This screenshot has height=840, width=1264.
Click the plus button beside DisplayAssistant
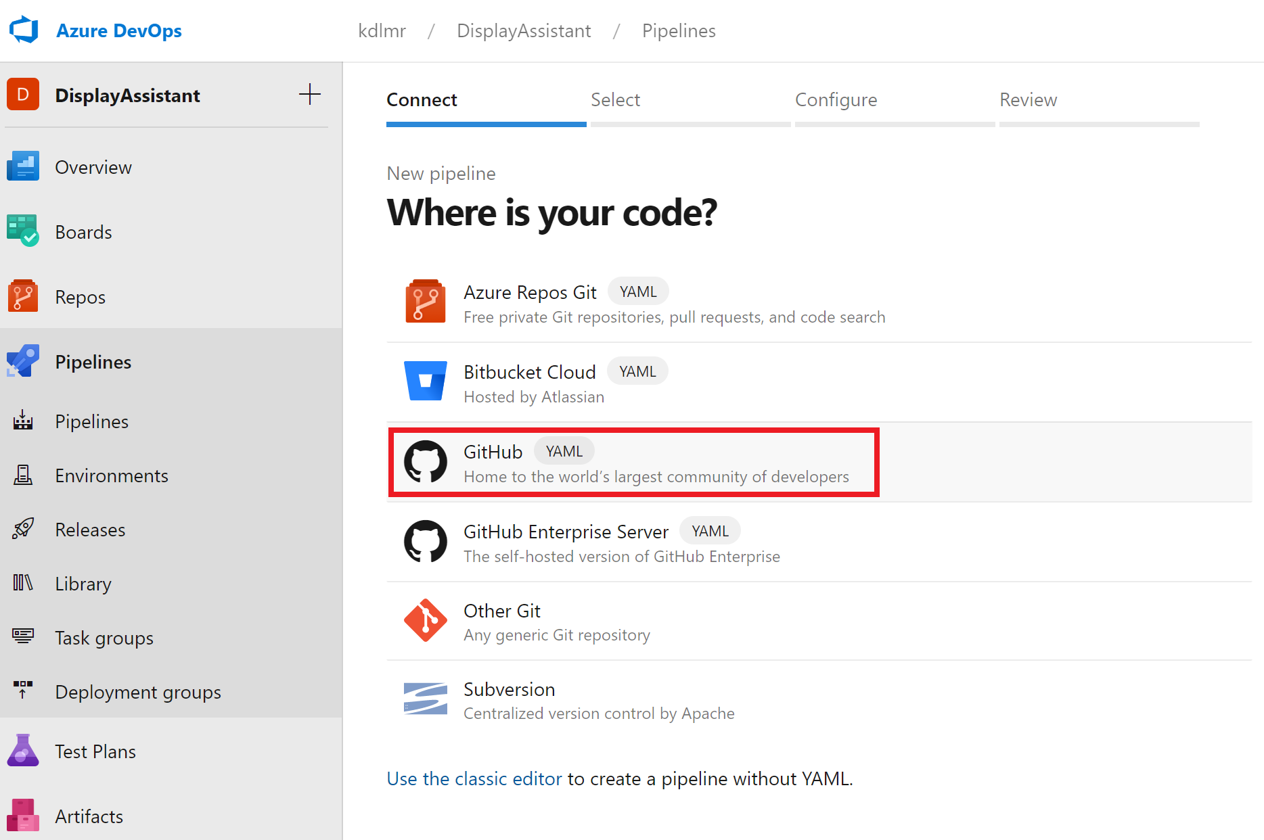point(310,95)
